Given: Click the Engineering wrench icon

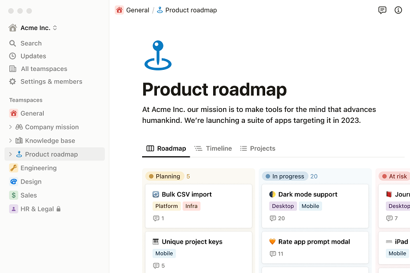Looking at the screenshot, I should (14, 168).
